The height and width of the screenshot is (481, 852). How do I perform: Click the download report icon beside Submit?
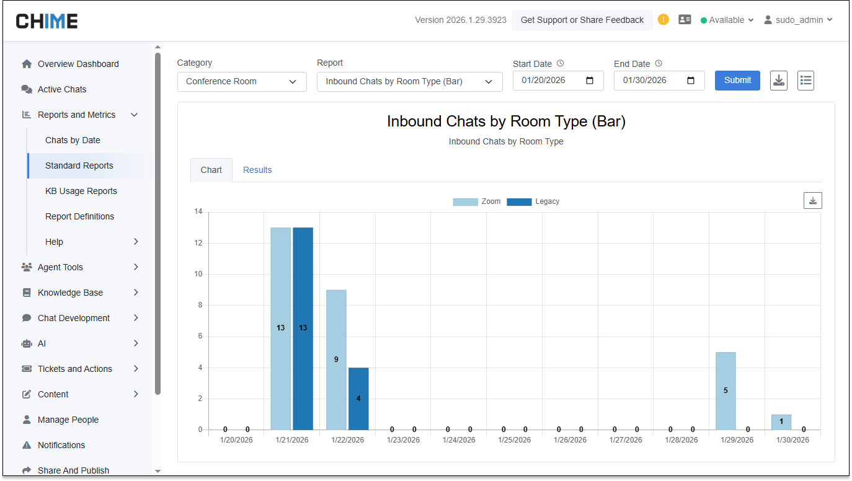(x=778, y=81)
